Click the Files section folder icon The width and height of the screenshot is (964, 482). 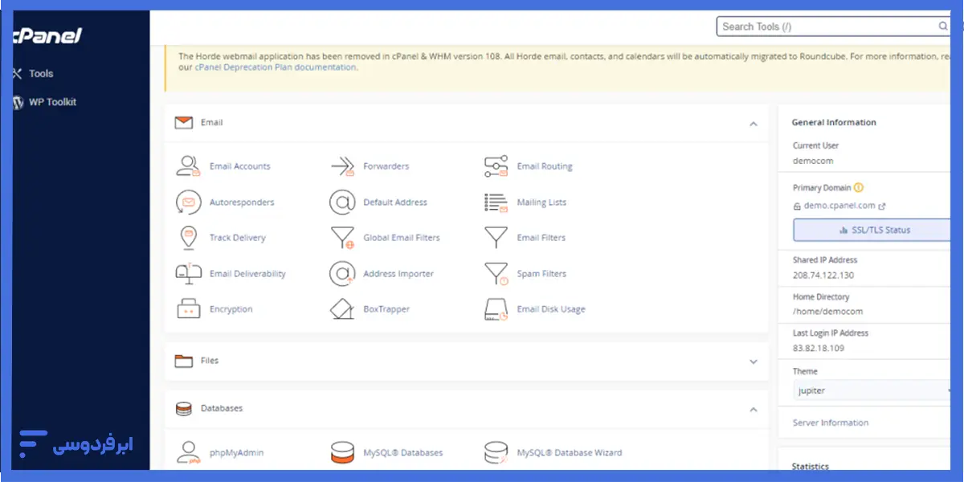pos(184,361)
